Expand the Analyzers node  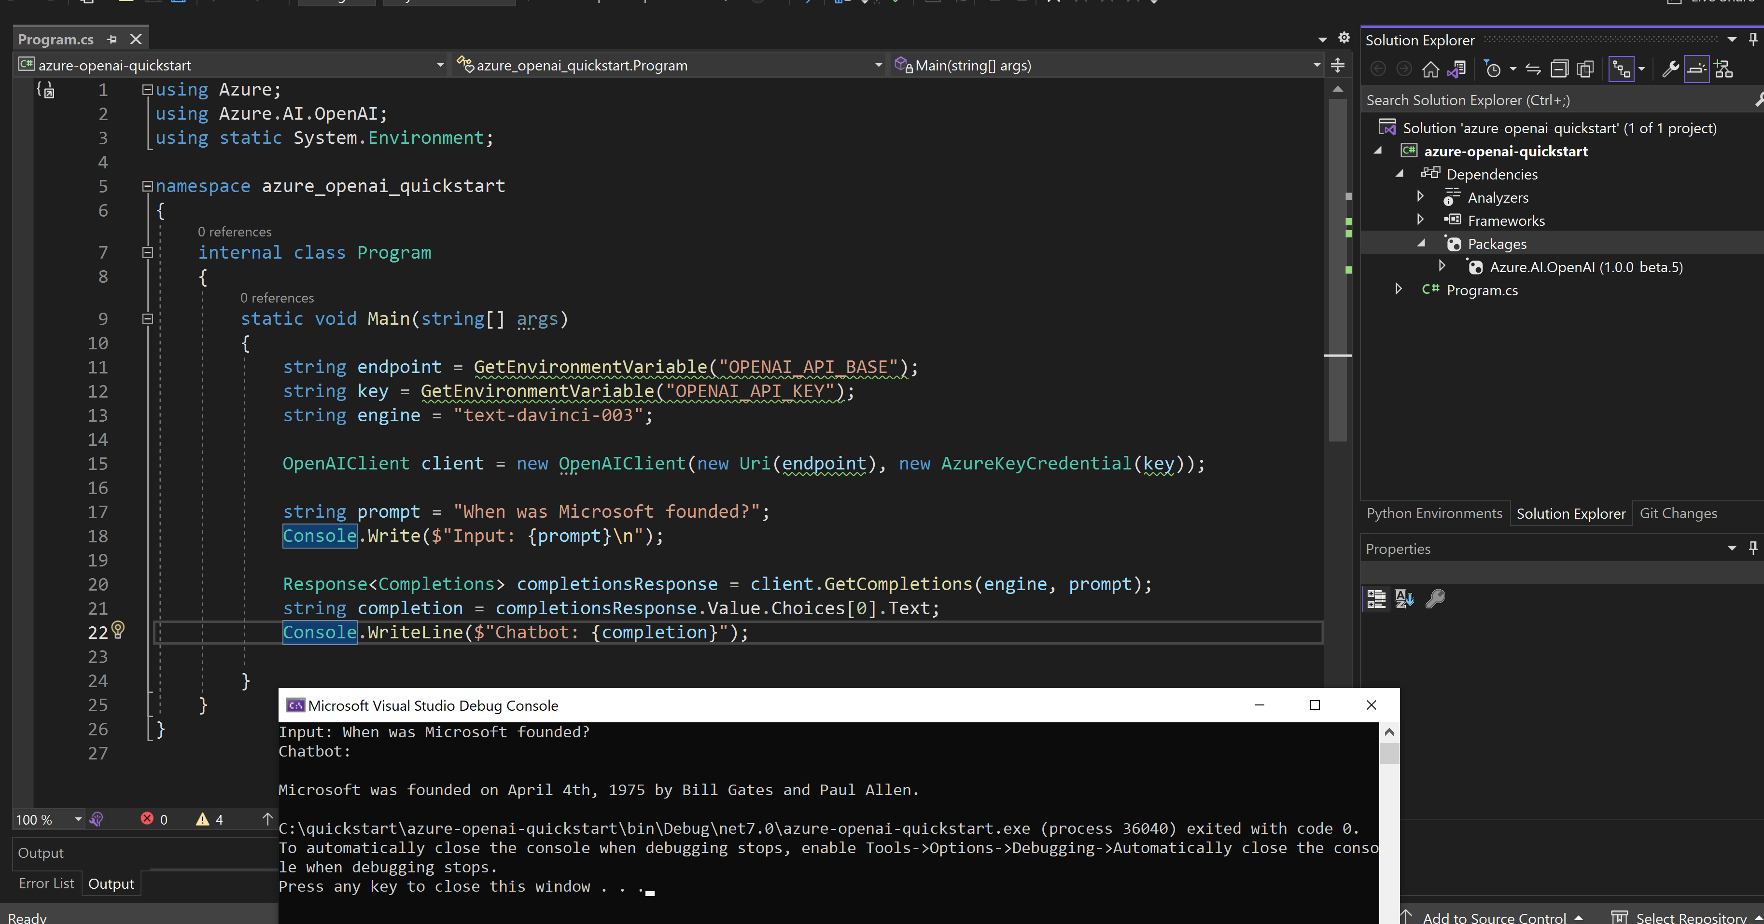[x=1420, y=196]
